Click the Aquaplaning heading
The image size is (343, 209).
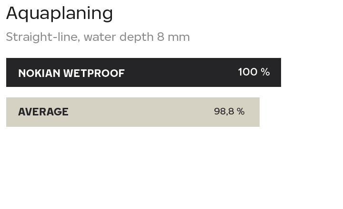[x=60, y=14]
